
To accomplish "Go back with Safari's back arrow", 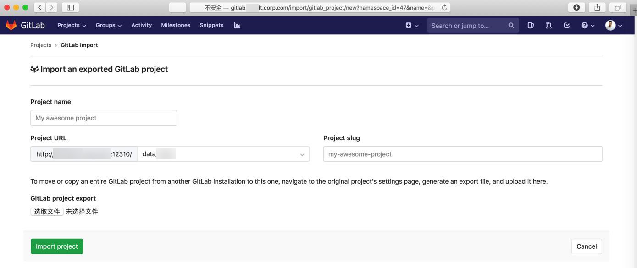I will click(x=40, y=7).
